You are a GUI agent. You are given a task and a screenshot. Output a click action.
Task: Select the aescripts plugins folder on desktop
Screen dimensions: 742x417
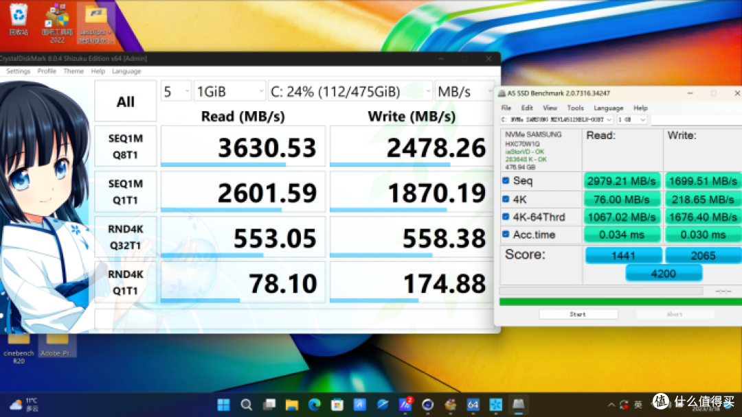[95, 23]
